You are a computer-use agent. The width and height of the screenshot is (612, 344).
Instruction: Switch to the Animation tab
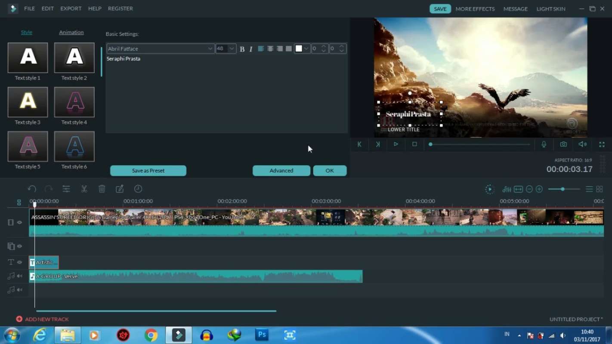click(71, 32)
